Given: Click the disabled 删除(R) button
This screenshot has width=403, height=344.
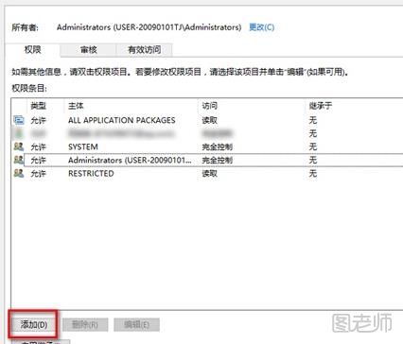Looking at the screenshot, I should coord(85,324).
